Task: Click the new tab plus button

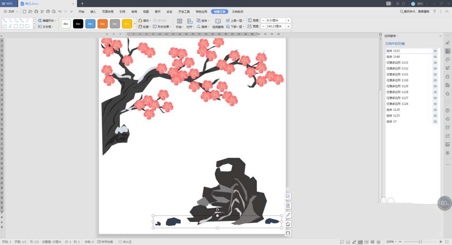Action: click(82, 4)
